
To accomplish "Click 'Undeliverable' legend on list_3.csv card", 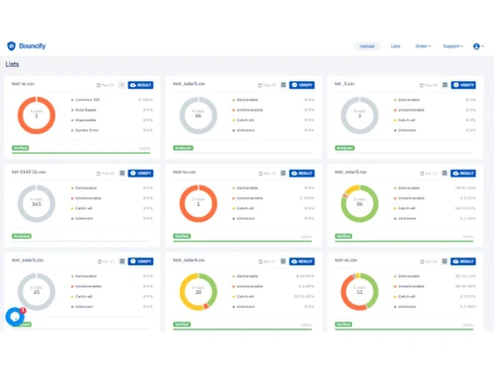I will [409, 110].
